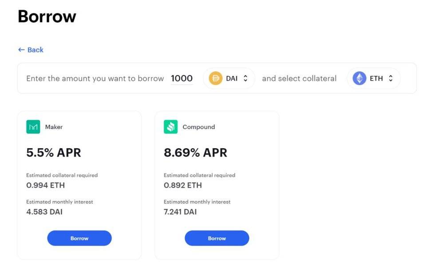
Task: Click Borrow on the Compound card
Action: pos(217,238)
